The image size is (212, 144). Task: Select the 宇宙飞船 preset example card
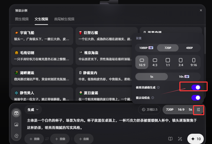click(42, 36)
